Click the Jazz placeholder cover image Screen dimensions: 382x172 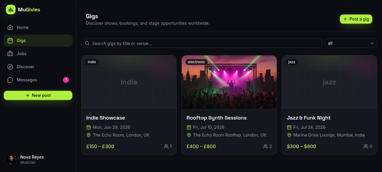(329, 82)
